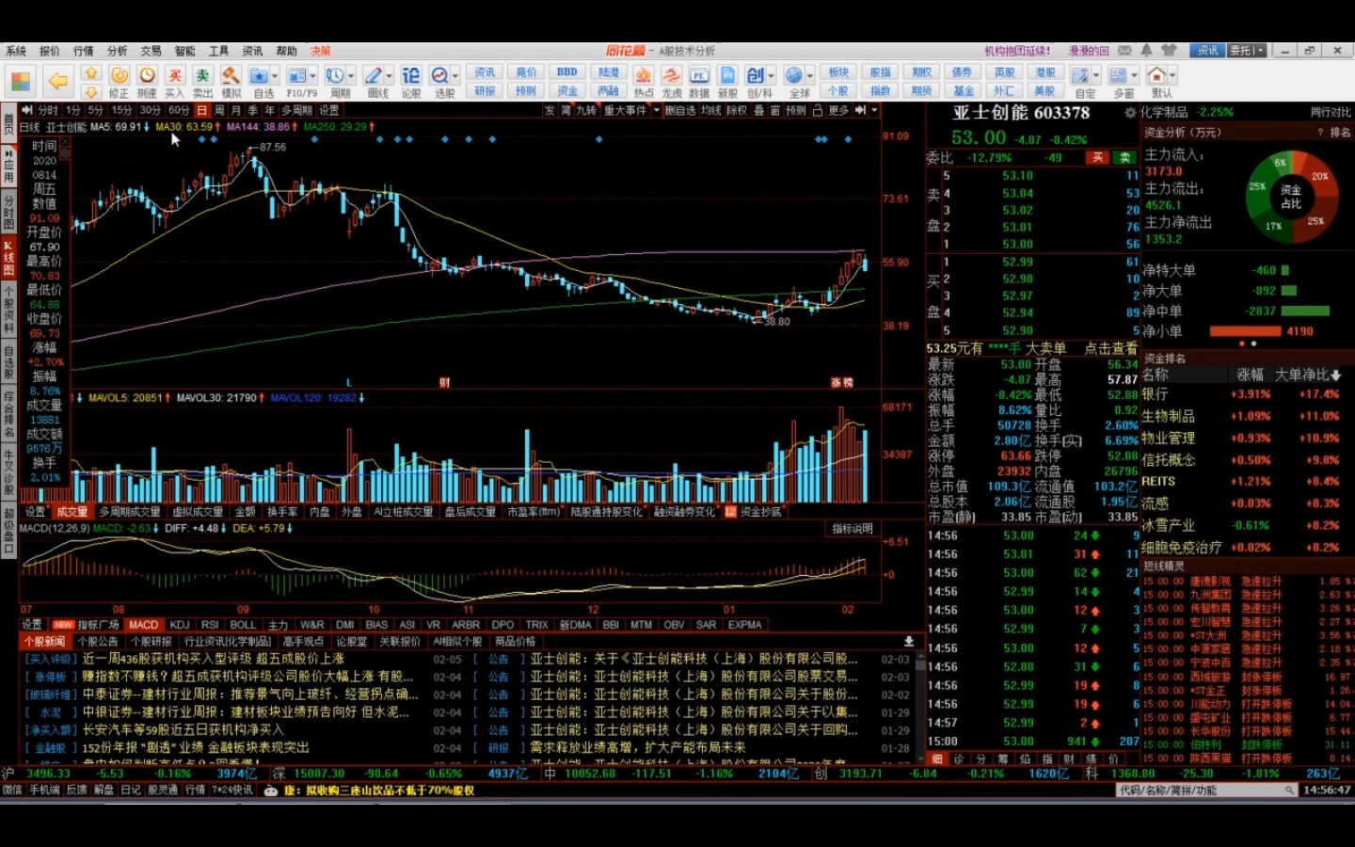
Task: Click the 选股 stock screener icon
Action: [x=439, y=75]
